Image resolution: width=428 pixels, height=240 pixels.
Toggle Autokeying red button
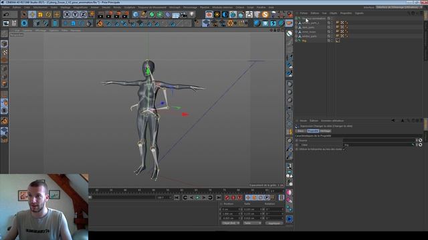pos(233,197)
